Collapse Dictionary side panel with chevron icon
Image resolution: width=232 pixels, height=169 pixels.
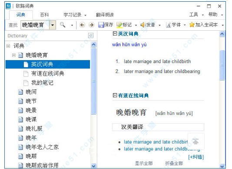click(91, 35)
